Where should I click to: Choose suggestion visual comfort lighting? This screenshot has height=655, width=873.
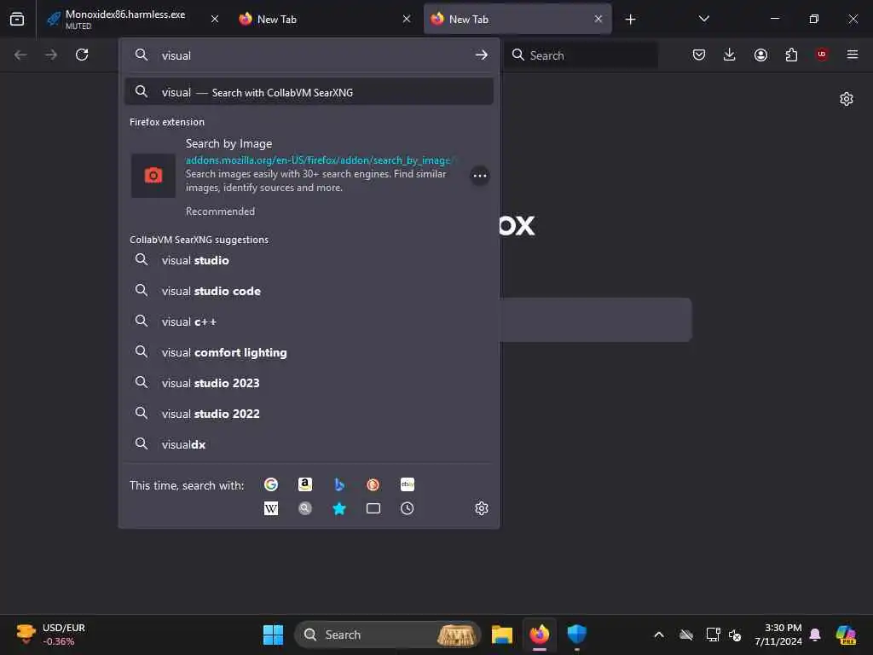point(309,352)
